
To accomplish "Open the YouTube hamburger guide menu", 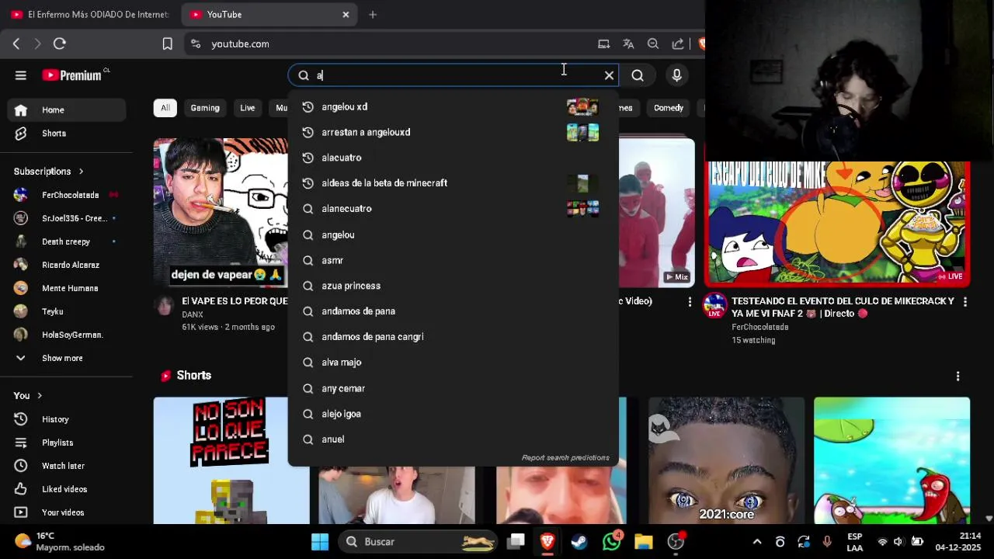I will pyautogui.click(x=21, y=75).
